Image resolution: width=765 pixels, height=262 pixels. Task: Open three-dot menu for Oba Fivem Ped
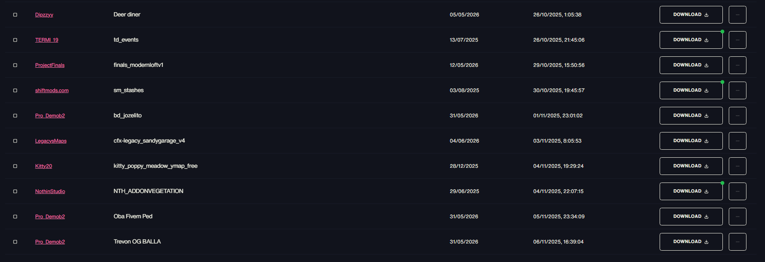tap(737, 217)
